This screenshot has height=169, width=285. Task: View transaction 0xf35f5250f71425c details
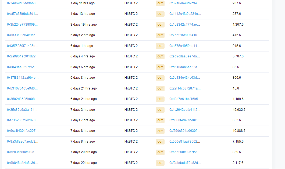point(23,46)
